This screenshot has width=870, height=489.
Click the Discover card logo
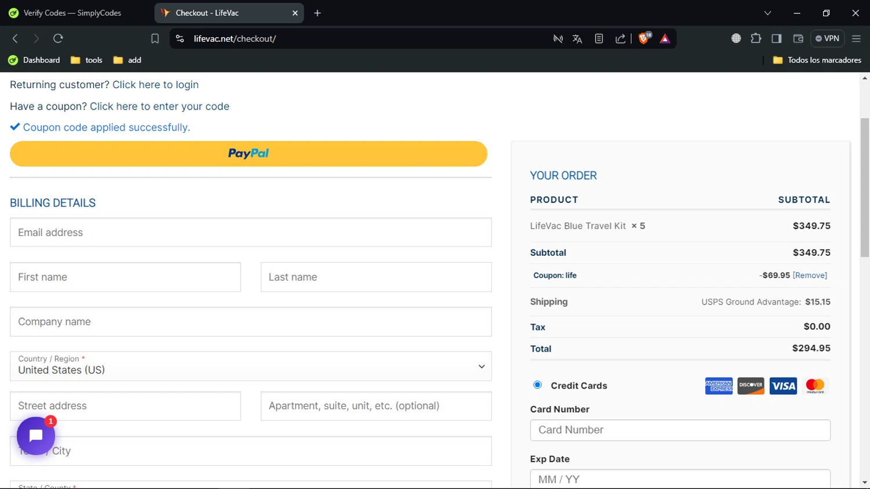(x=751, y=386)
